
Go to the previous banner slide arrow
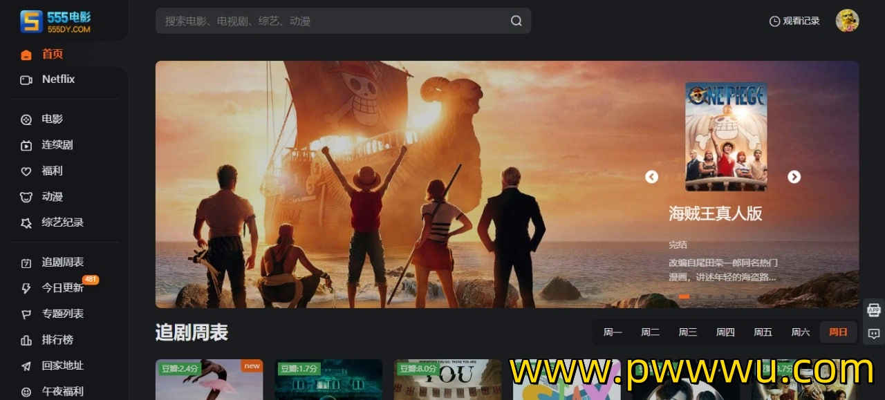coord(651,177)
